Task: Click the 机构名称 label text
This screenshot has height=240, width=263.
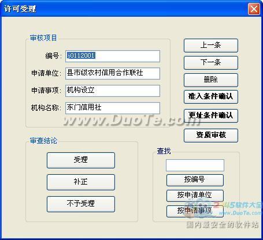Action: (x=46, y=108)
